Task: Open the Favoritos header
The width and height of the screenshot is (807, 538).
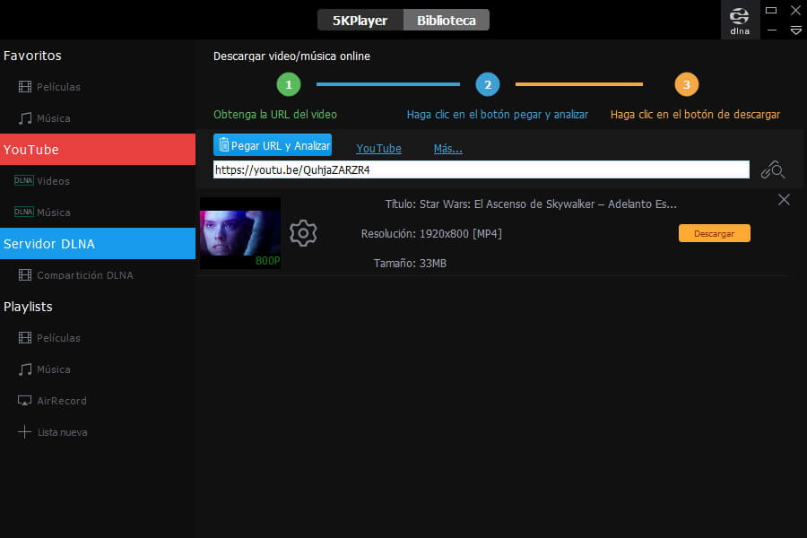Action: tap(32, 56)
